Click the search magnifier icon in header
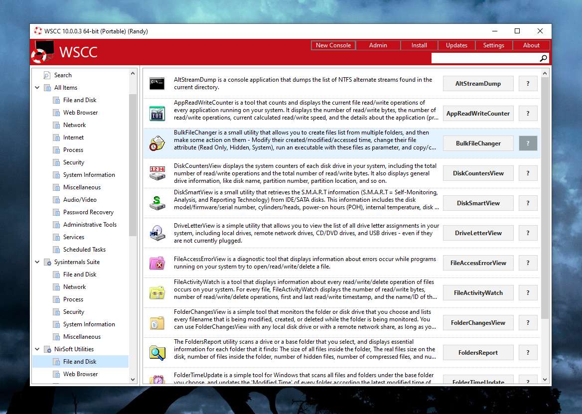This screenshot has height=414, width=582. 543,59
